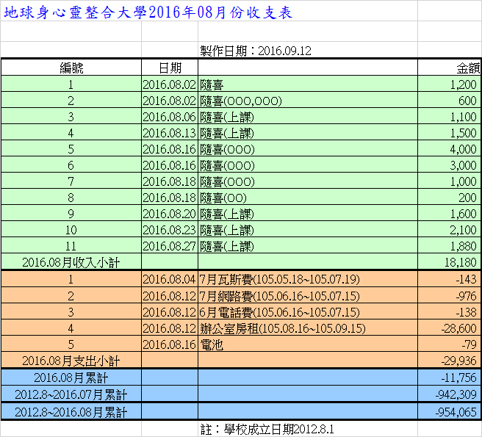The height and width of the screenshot is (437, 482).
Task: Select date 2016.08.23
Action: pyautogui.click(x=170, y=230)
